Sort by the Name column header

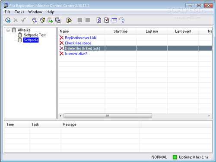[x=82, y=31]
